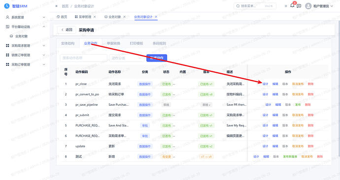
Task: Open the messages chat icon
Action: (299, 6)
